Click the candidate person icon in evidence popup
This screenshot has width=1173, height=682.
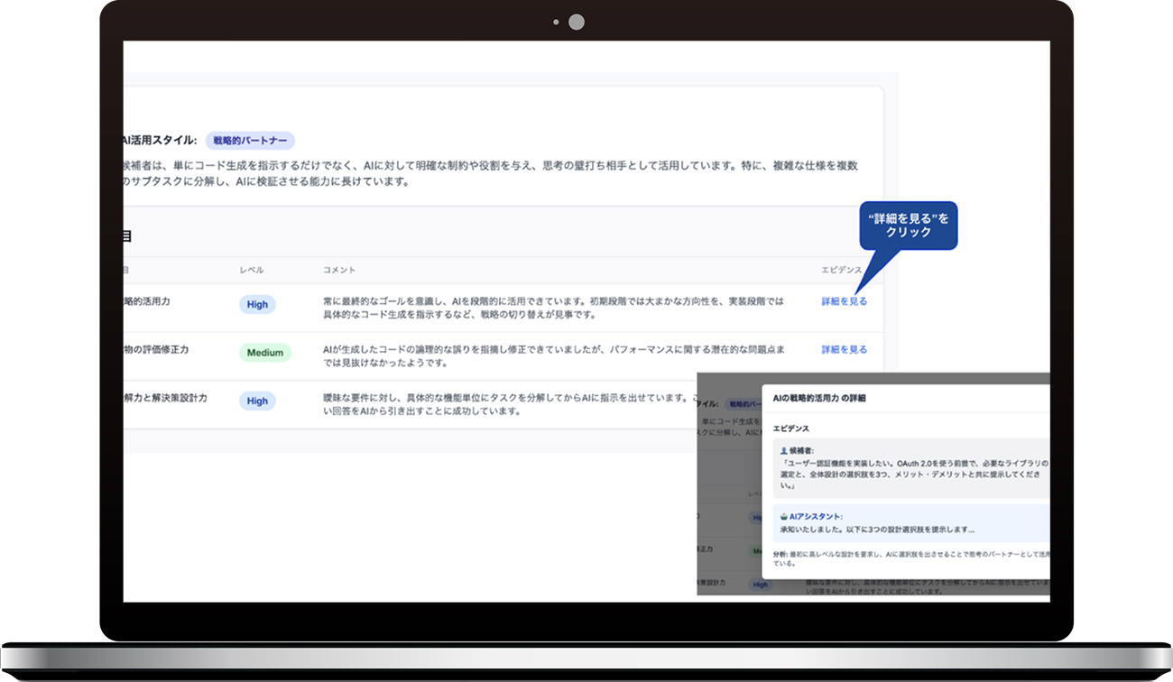point(783,449)
